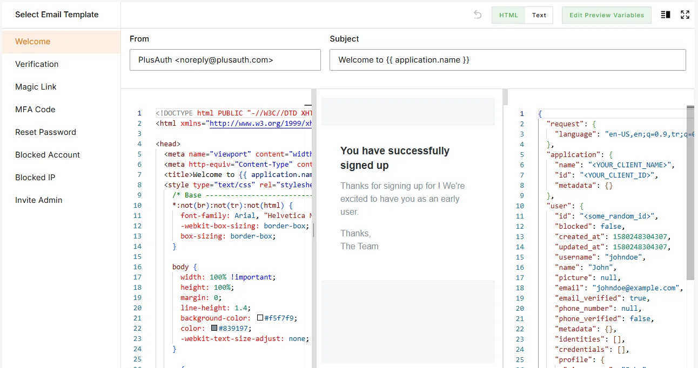The width and height of the screenshot is (698, 368).
Task: Switch editor to Text mode
Action: coord(539,15)
